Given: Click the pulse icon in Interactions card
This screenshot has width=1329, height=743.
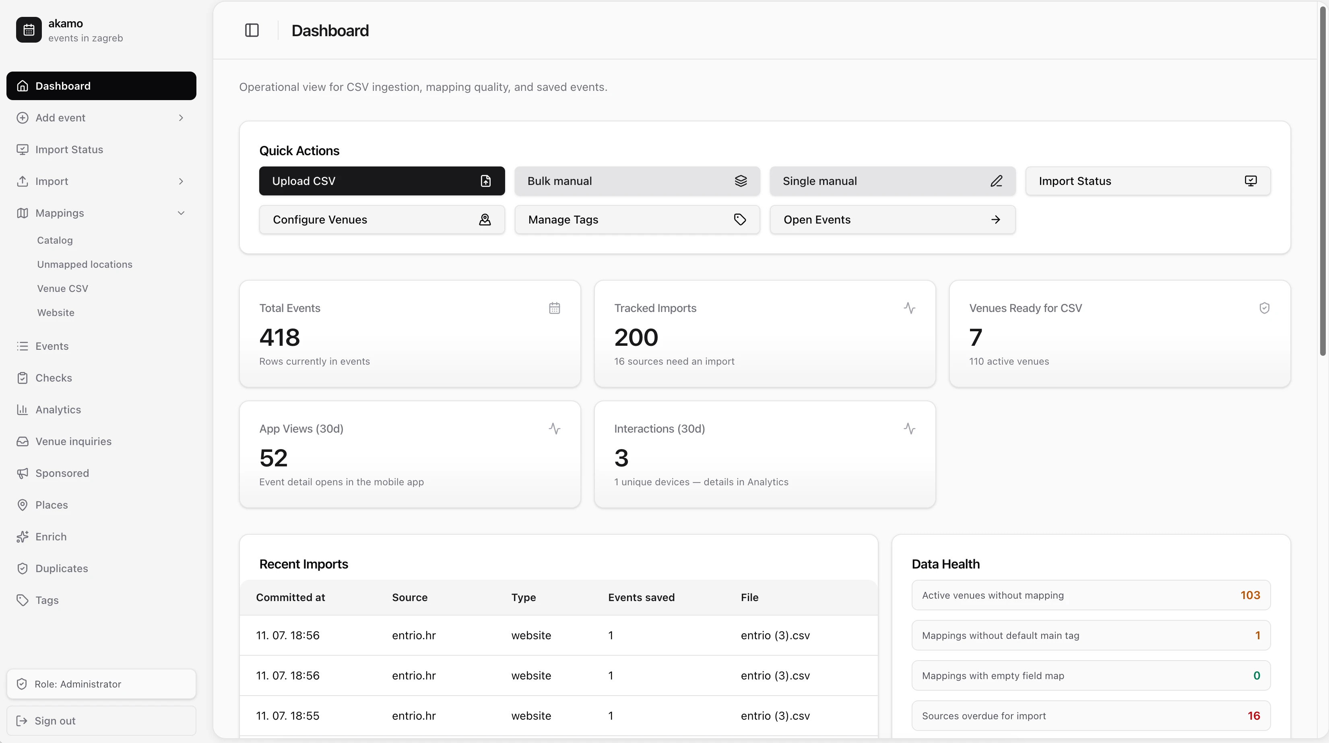Looking at the screenshot, I should [910, 429].
